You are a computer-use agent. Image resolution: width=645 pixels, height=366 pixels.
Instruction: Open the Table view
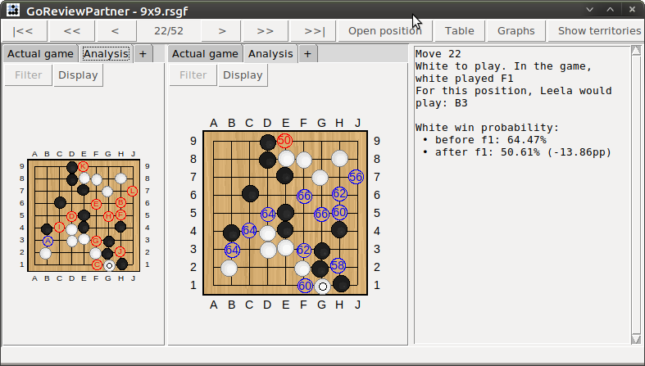pos(459,31)
